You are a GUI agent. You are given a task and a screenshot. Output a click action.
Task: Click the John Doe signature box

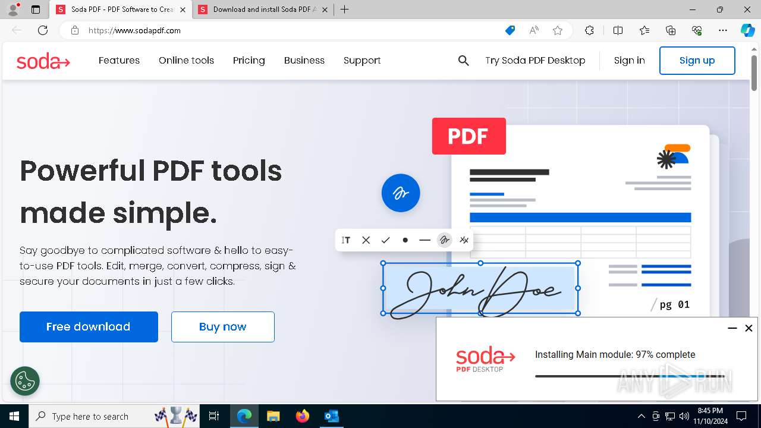tap(480, 289)
